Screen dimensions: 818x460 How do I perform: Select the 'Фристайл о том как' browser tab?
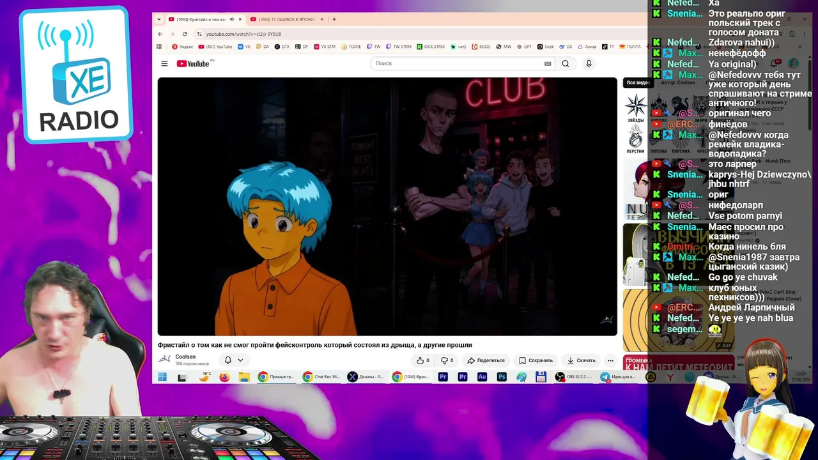204,19
